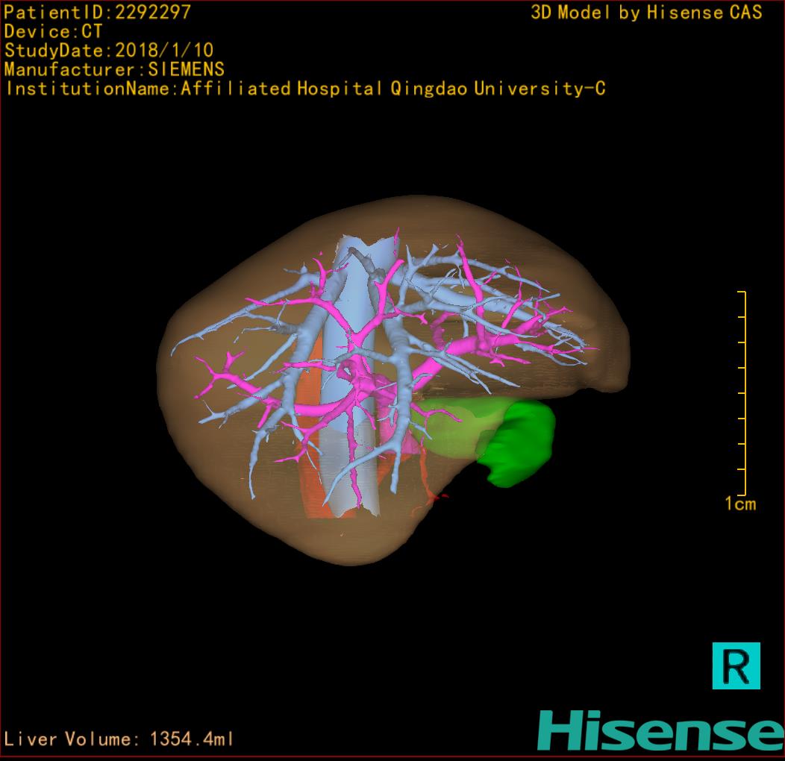Click the Device:CT label
785x761 pixels.
pyautogui.click(x=53, y=31)
